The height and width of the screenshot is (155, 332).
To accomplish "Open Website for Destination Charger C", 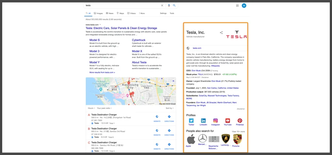I will (x=157, y=146).
